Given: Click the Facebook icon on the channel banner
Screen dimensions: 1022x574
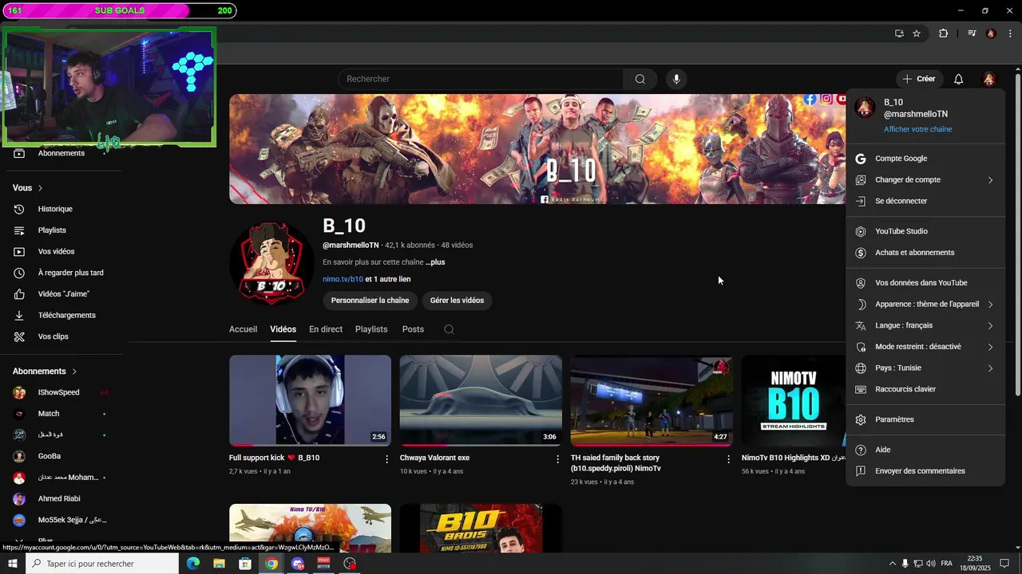Looking at the screenshot, I should [810, 99].
